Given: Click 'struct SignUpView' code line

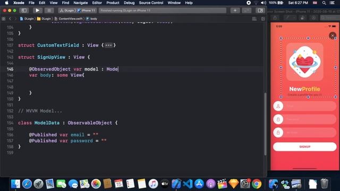Looking at the screenshot, I should pyautogui.click(x=54, y=57).
